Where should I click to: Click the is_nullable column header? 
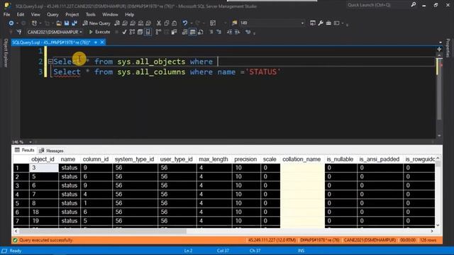(340, 159)
